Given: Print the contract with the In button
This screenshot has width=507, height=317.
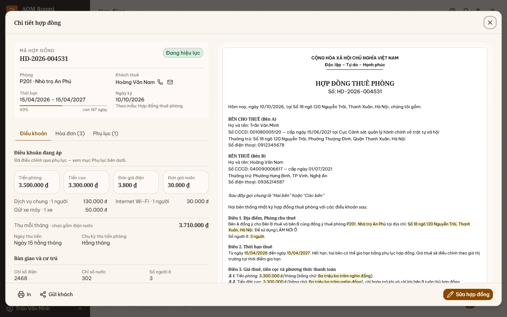Looking at the screenshot, I should pos(25,294).
